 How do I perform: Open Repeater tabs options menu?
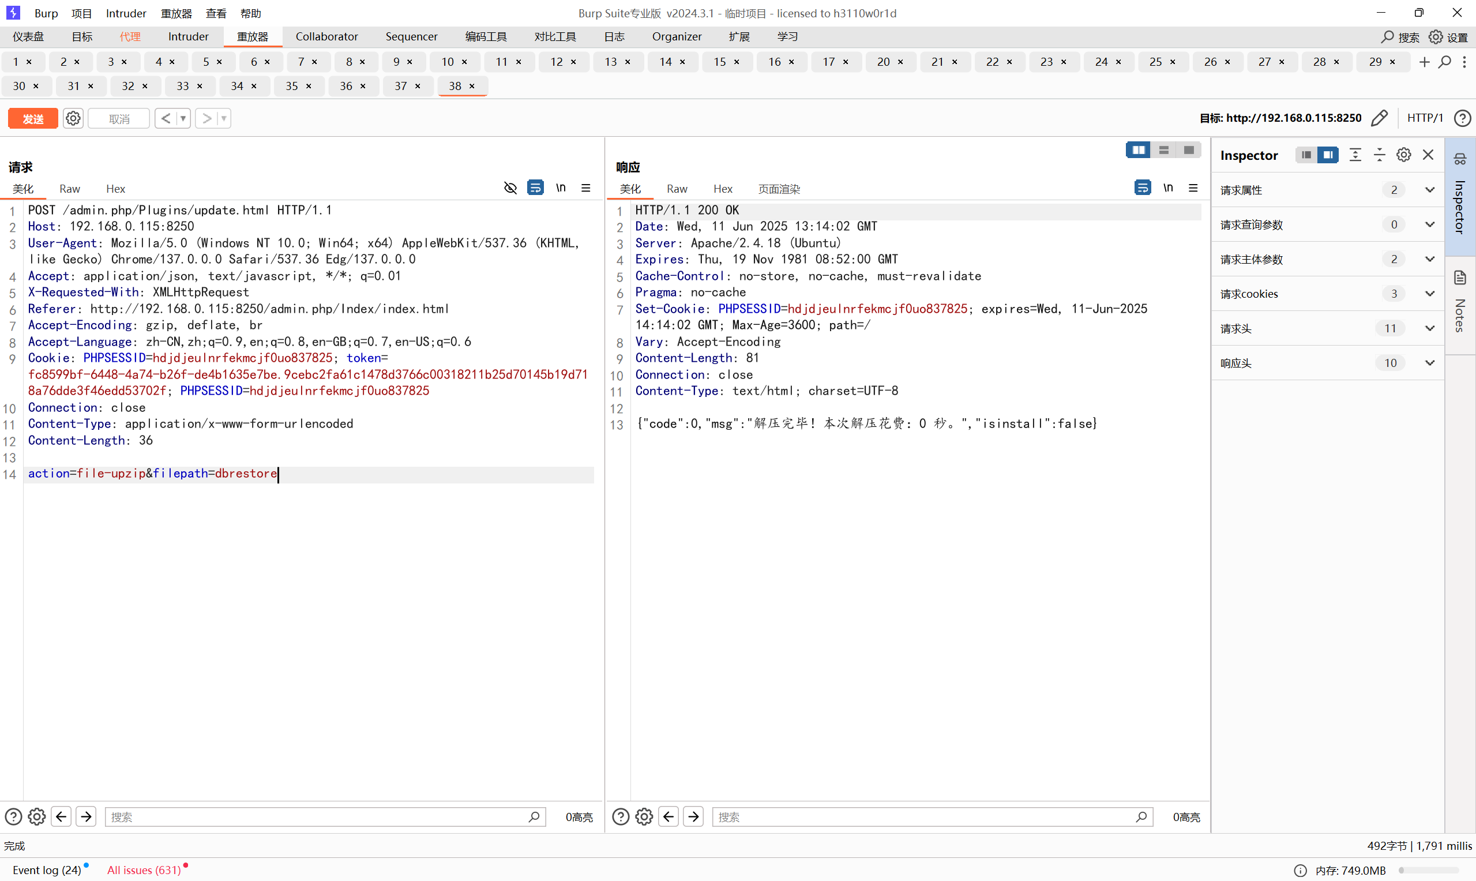click(1464, 62)
